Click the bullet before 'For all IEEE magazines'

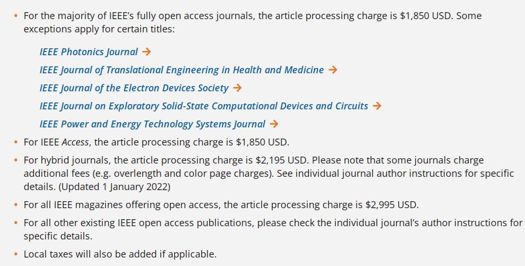coord(16,205)
